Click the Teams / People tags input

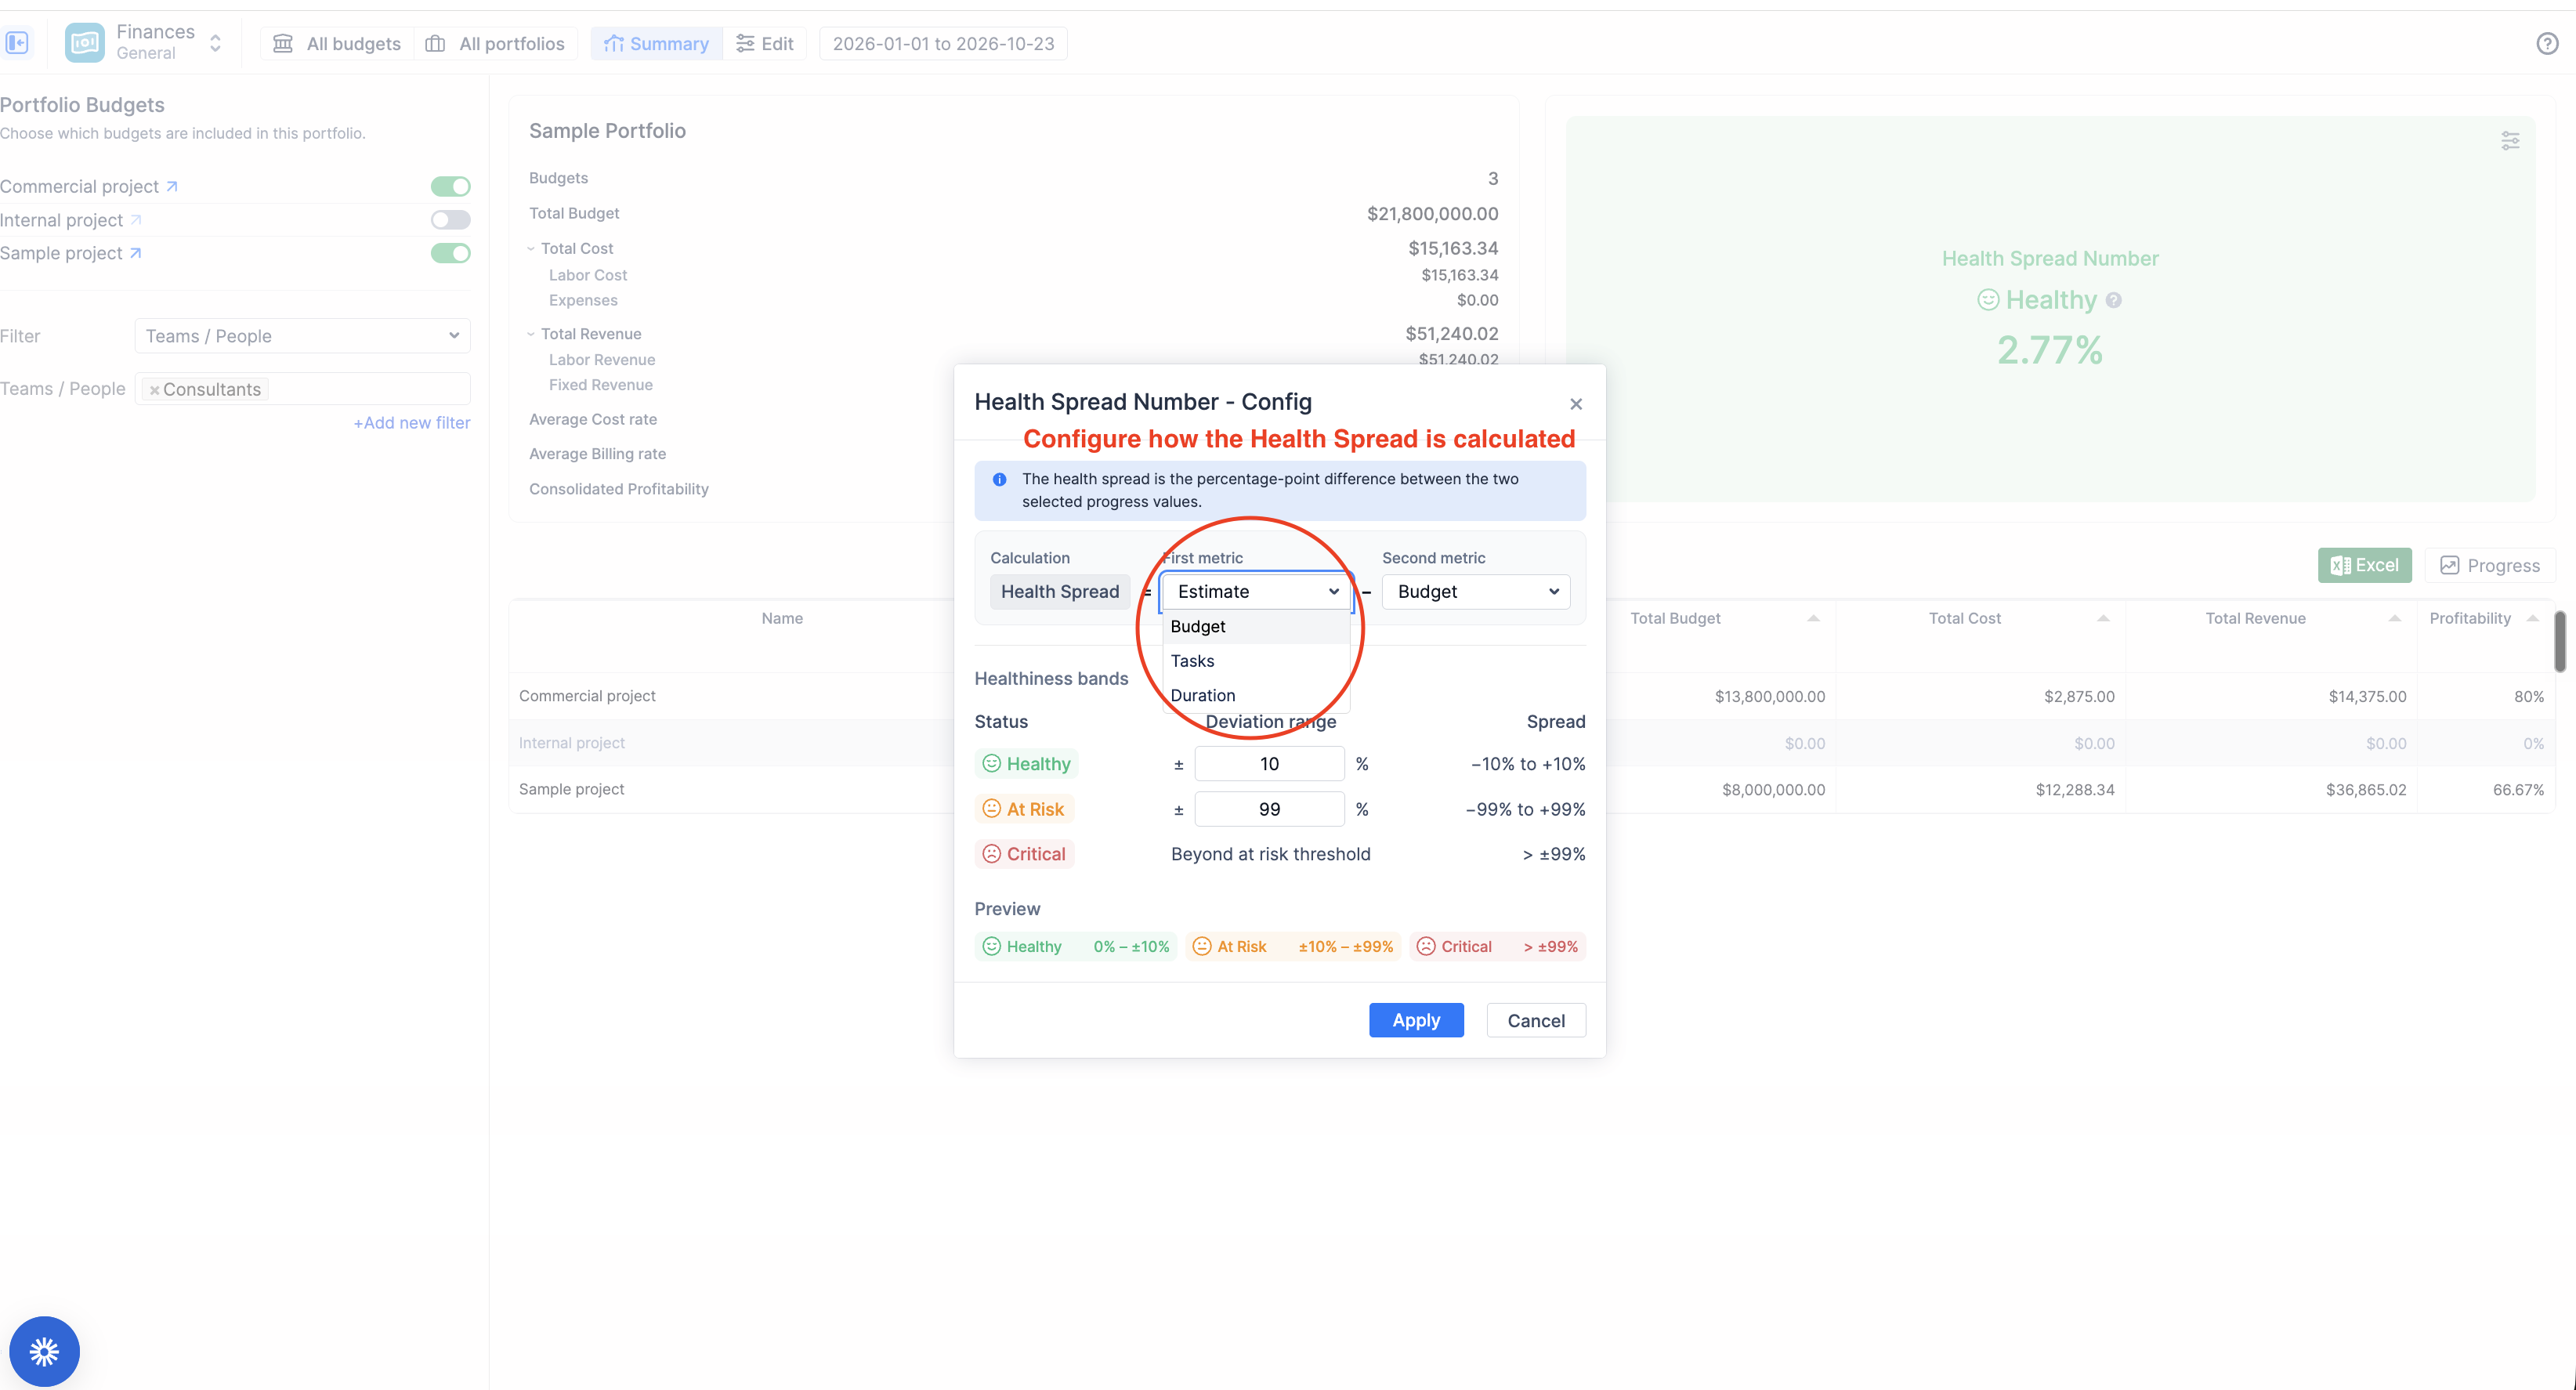click(302, 389)
